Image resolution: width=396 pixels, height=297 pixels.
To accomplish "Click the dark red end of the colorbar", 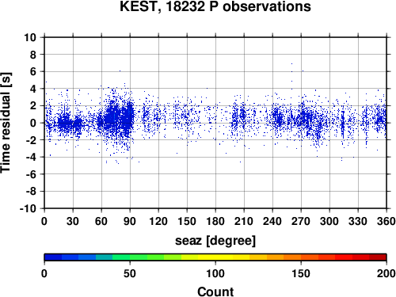I will pos(378,257).
